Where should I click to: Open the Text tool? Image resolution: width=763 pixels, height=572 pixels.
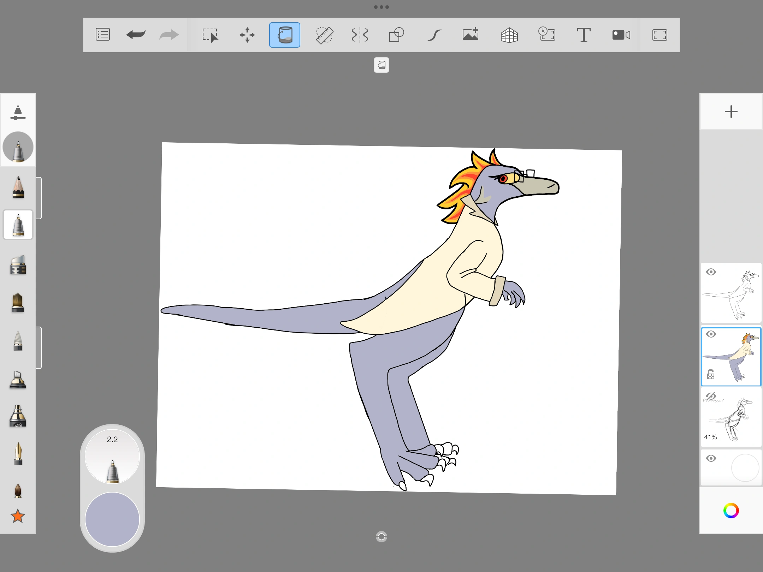(x=584, y=35)
